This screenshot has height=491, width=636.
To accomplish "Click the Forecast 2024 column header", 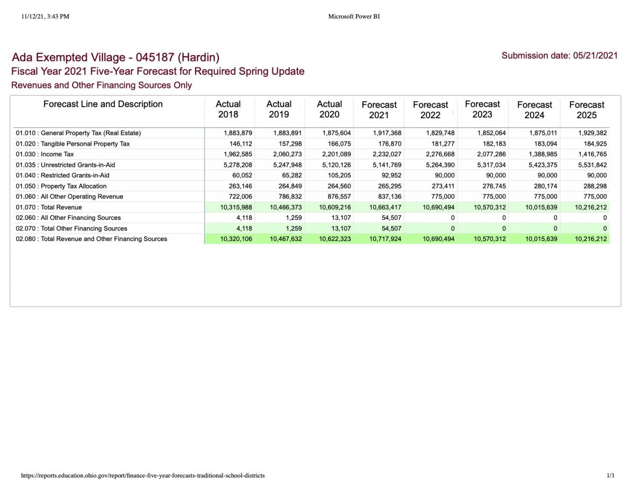I will click(535, 110).
